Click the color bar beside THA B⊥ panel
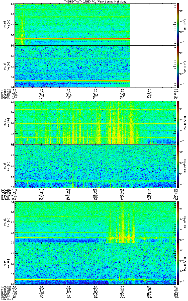 point(178,24)
